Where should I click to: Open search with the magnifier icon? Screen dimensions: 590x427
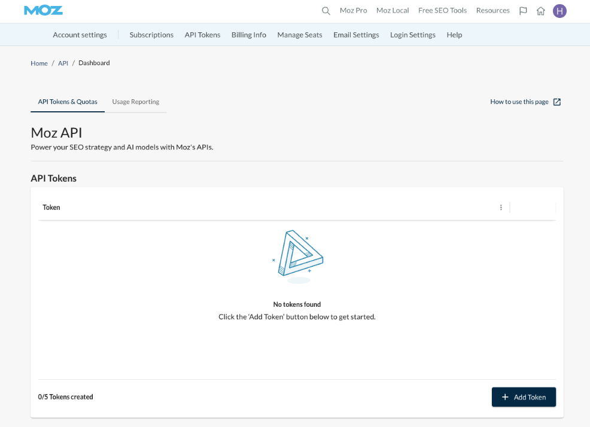[x=326, y=11]
